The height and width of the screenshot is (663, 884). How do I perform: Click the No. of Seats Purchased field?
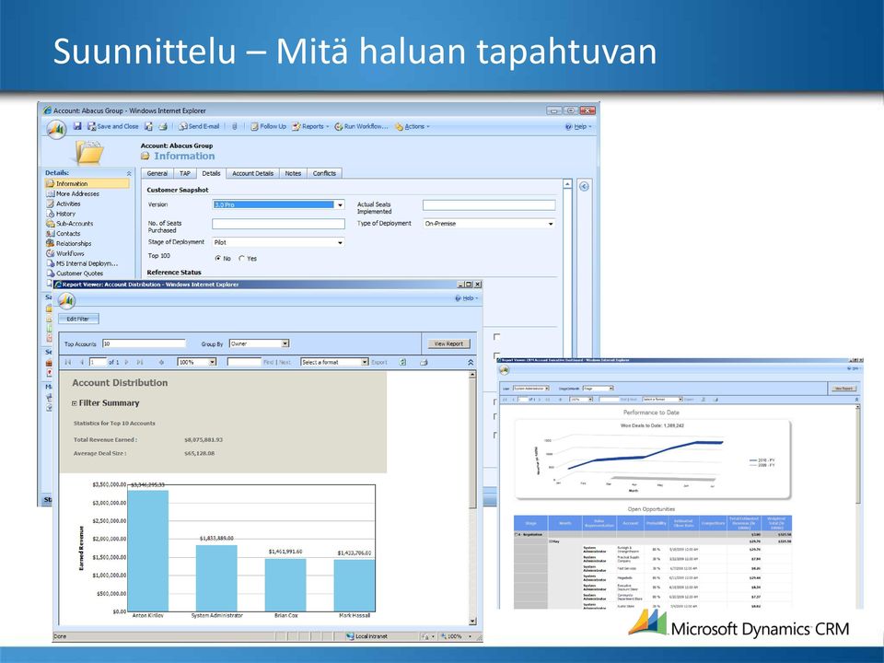[278, 224]
